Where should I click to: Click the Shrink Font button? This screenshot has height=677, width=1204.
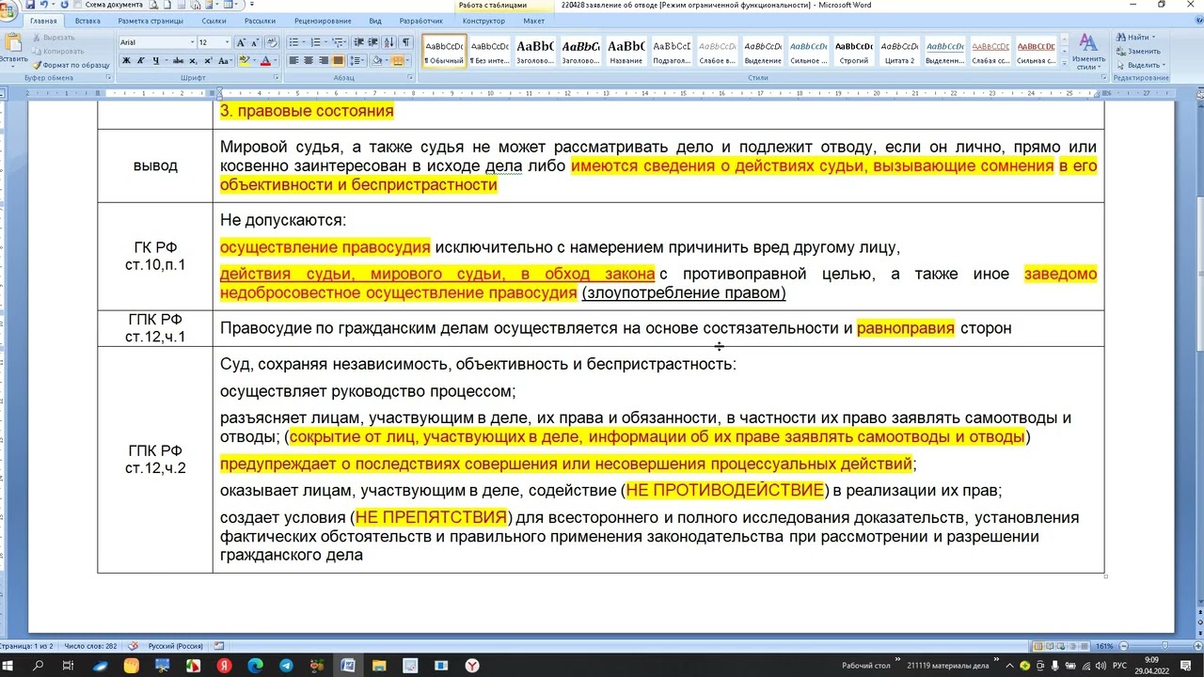point(254,42)
